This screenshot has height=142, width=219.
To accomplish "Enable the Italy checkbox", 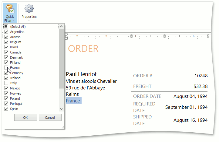I will (x=6, y=83).
